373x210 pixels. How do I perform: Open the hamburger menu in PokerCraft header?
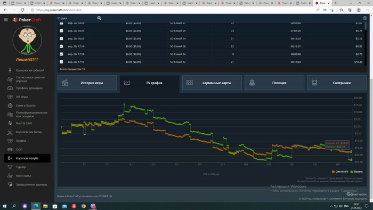pyautogui.click(x=6, y=20)
